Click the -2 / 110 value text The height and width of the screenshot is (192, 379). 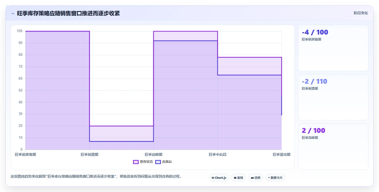tap(315, 81)
